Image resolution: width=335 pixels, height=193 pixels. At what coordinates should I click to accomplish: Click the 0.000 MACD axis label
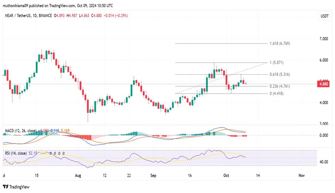[x=324, y=135]
